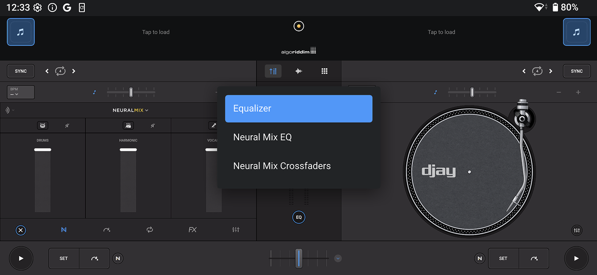Image resolution: width=597 pixels, height=275 pixels.
Task: Click the DRUMS volume fader
Action: [x=42, y=180]
